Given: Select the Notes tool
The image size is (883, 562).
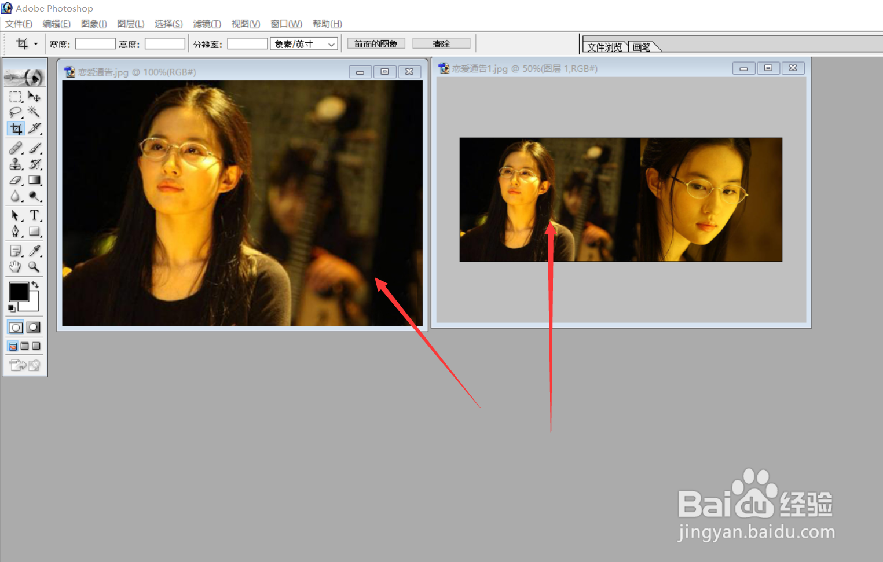Looking at the screenshot, I should pos(16,251).
